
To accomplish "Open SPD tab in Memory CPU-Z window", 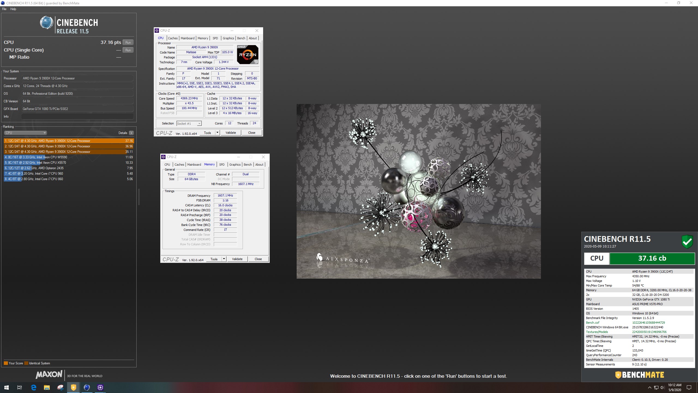I will point(222,165).
